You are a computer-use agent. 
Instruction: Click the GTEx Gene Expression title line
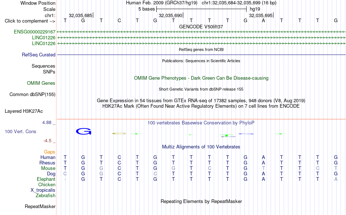point(201,100)
